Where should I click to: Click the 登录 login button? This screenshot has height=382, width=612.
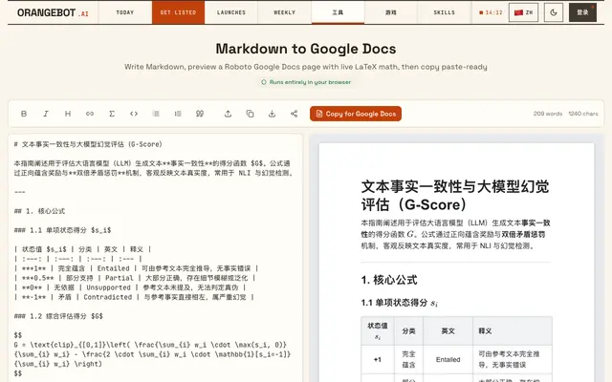coord(582,12)
